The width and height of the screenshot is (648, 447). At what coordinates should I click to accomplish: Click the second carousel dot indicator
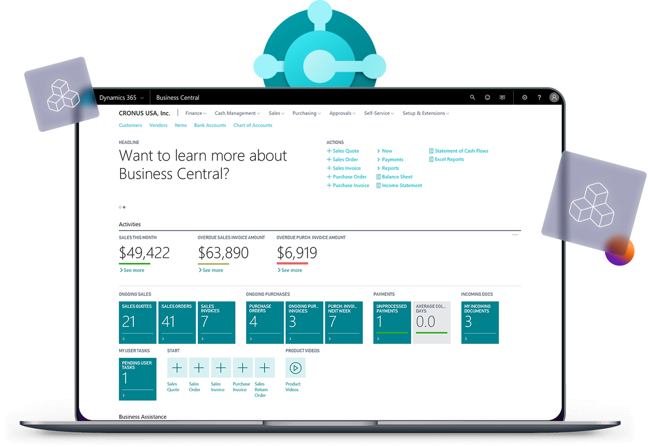[125, 207]
